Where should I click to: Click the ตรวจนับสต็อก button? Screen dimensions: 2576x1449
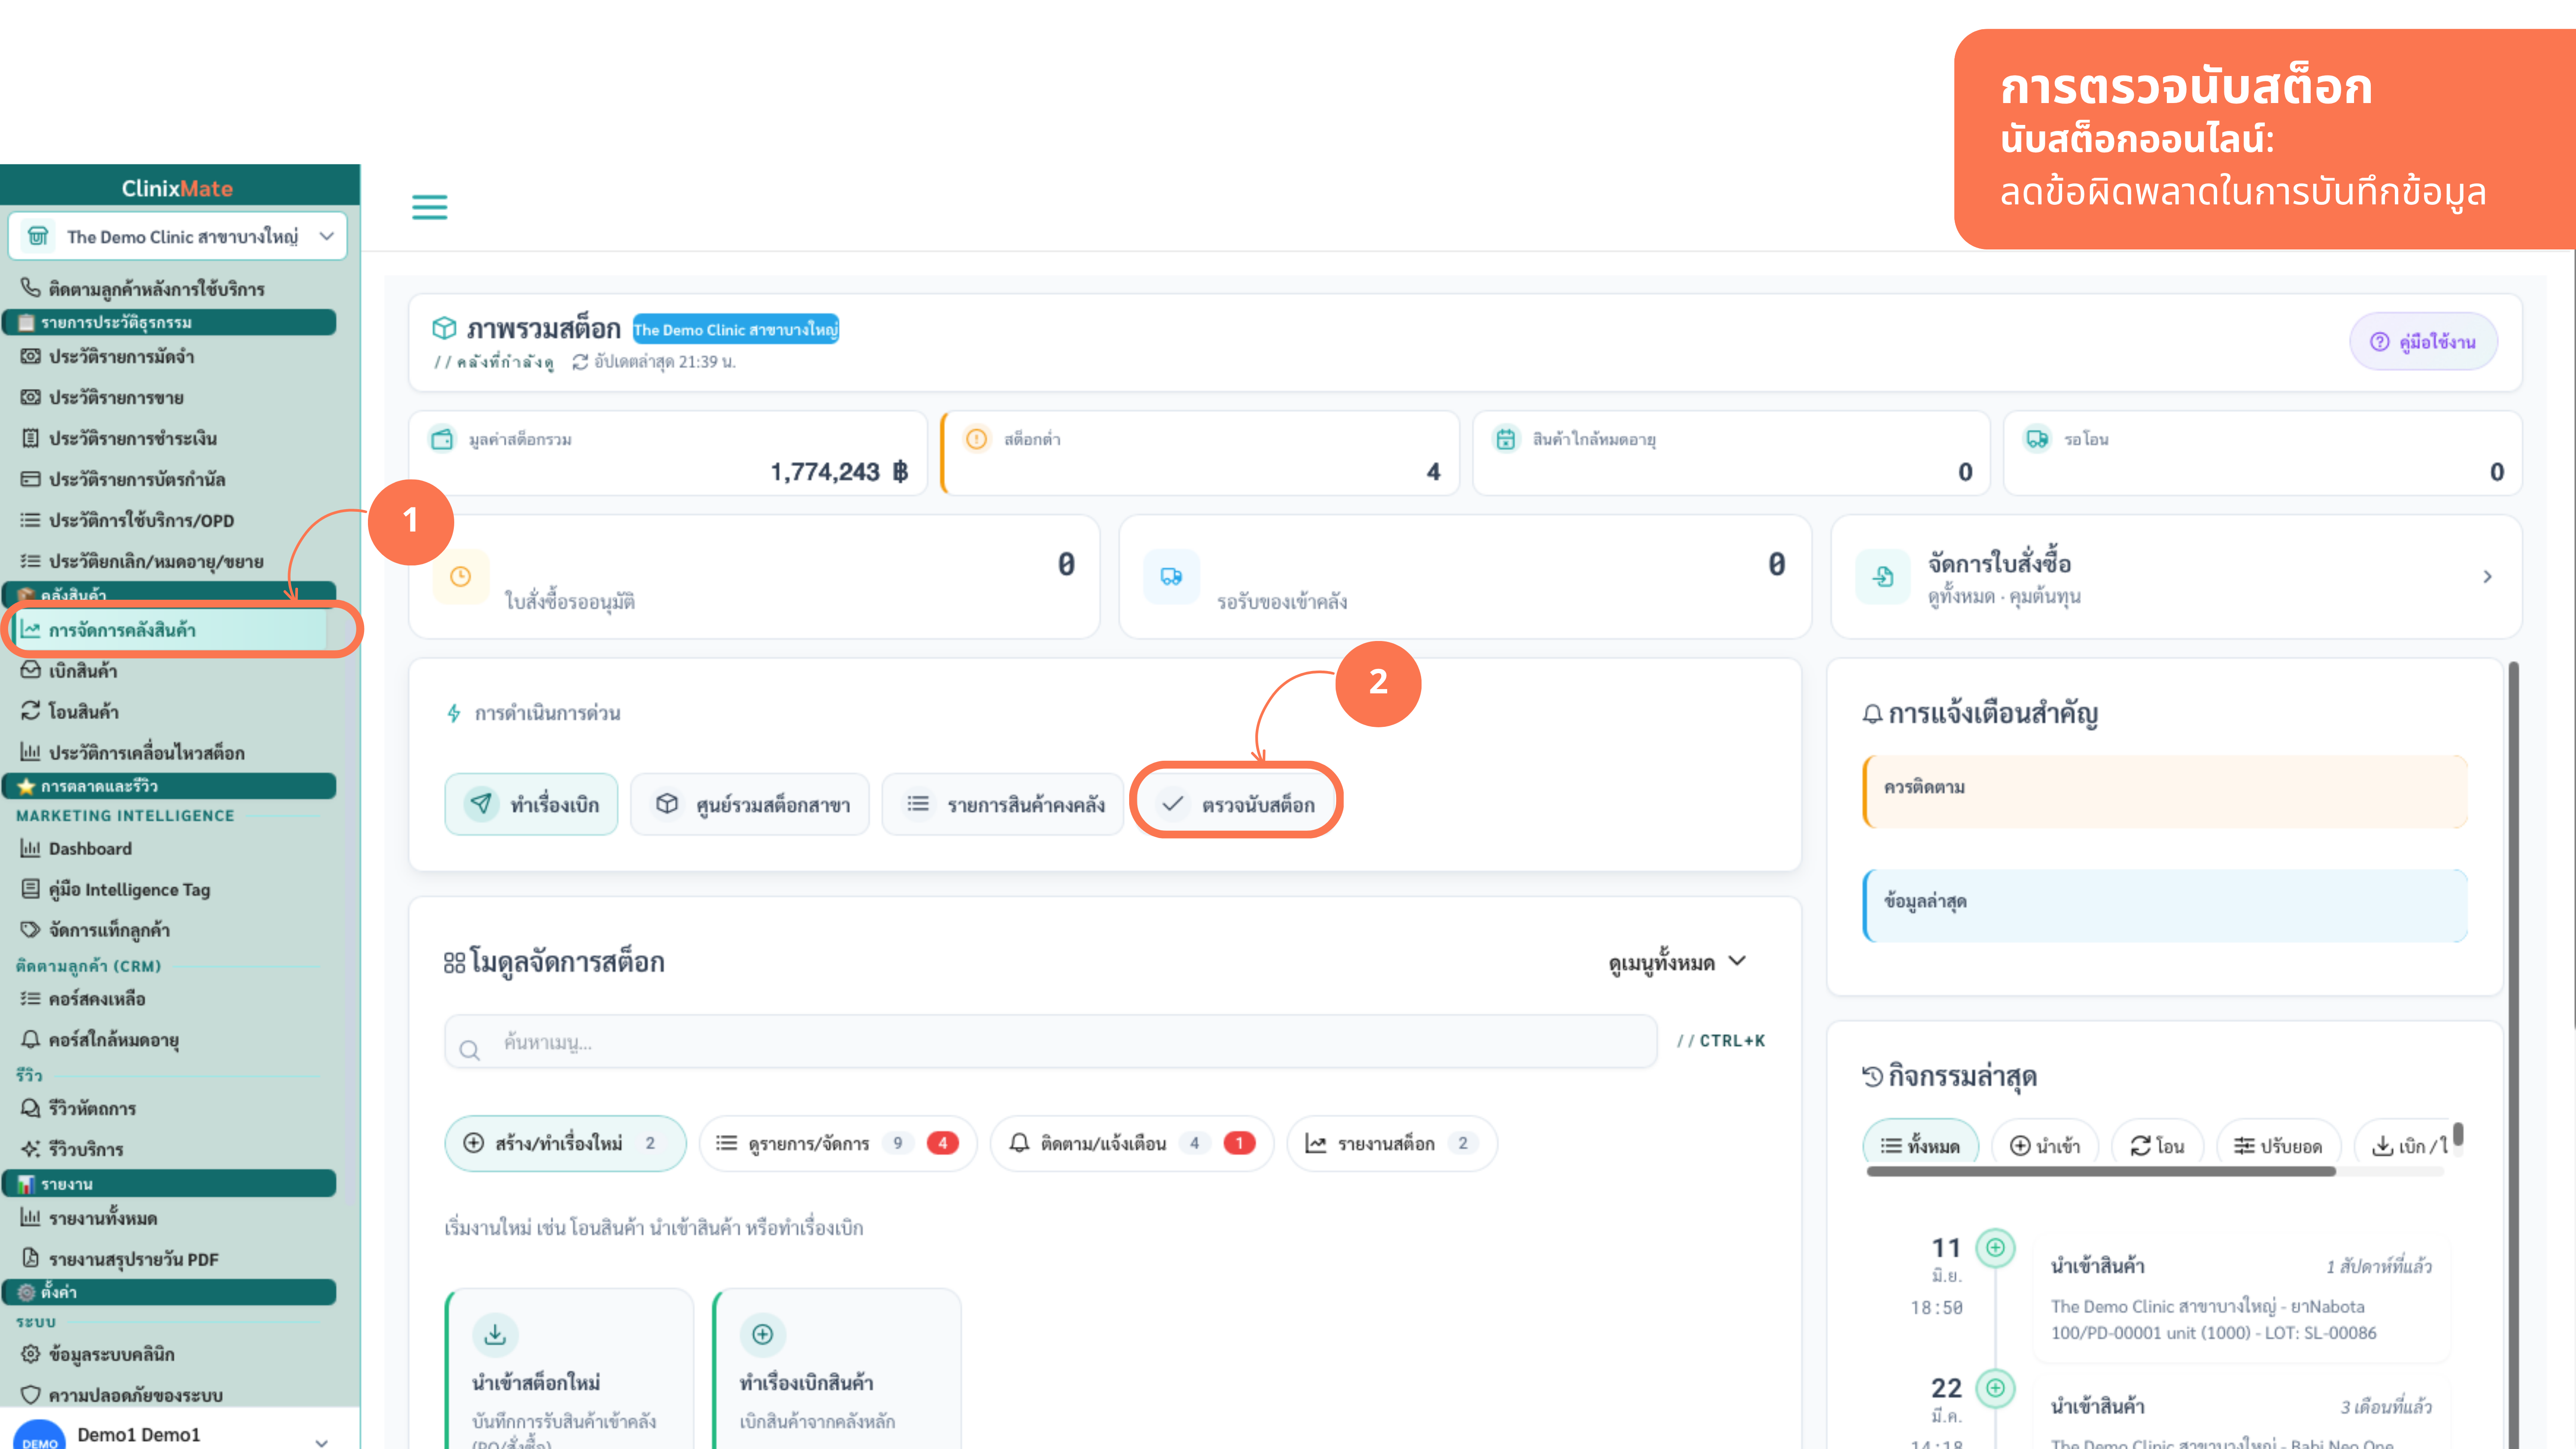point(1236,804)
